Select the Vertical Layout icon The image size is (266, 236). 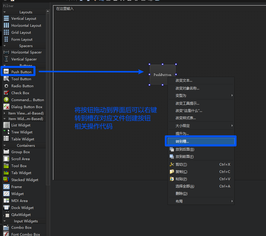(6, 18)
